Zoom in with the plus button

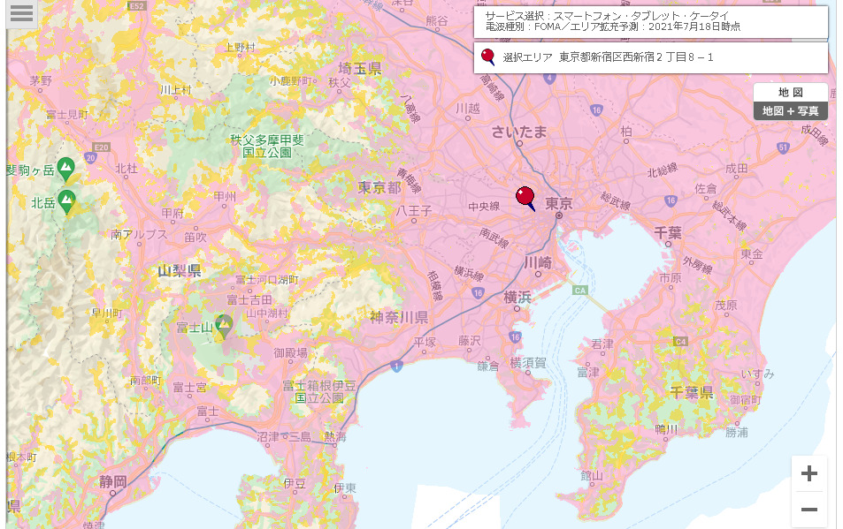[809, 474]
